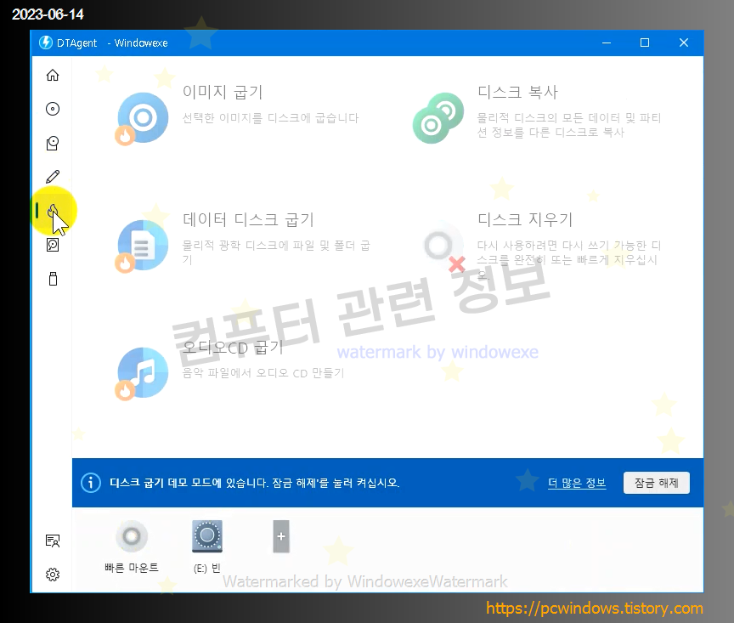Open the USB tool in sidebar
This screenshot has width=734, height=623.
coord(52,278)
